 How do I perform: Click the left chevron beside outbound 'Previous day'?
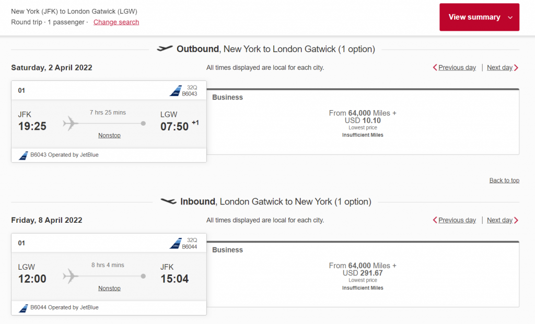tap(435, 67)
